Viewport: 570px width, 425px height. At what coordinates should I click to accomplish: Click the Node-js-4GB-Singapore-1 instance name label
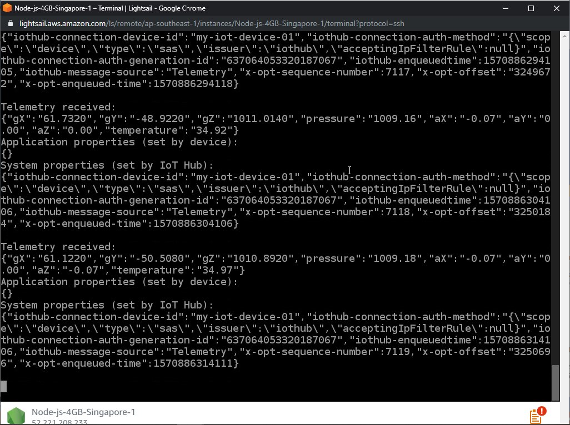coord(83,412)
